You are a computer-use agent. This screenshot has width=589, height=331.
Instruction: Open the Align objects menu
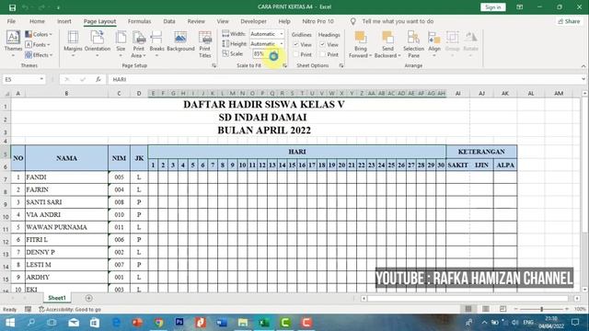434,44
